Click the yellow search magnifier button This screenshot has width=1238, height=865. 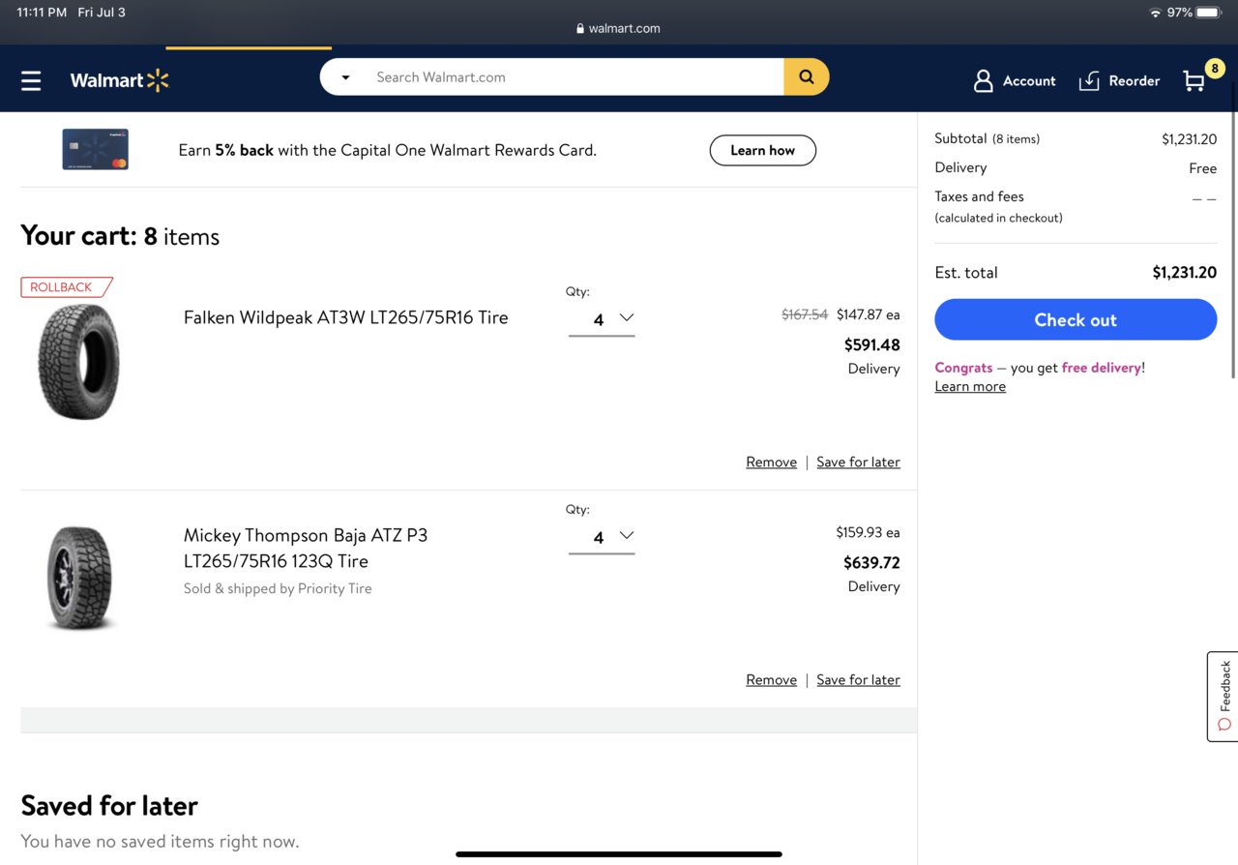(x=806, y=77)
